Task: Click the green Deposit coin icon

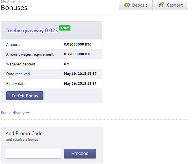Action: (127, 5)
